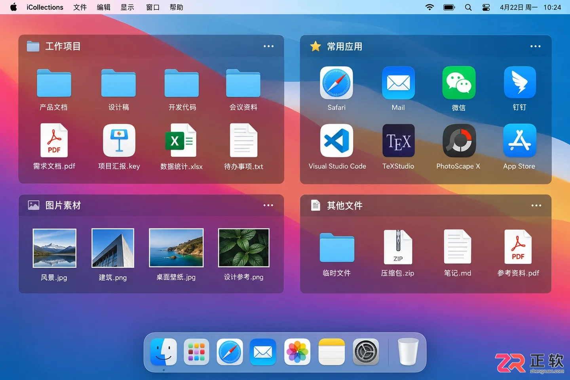Select the 笔记.md file icon
570x380 pixels.
pyautogui.click(x=458, y=247)
